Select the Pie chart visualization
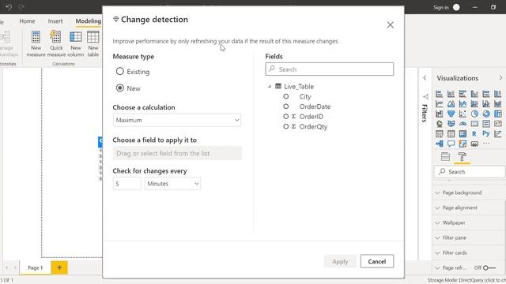The width and height of the screenshot is (506, 284). click(x=474, y=114)
